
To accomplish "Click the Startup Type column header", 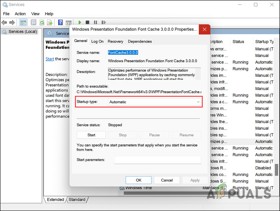I will pos(264,42).
